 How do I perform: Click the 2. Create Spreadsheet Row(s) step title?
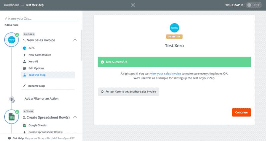(x=46, y=117)
